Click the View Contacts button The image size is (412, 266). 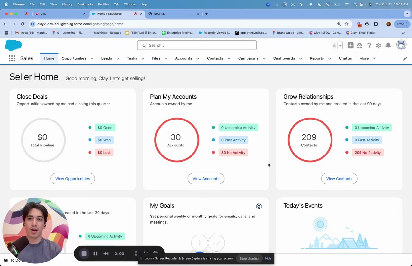tap(339, 179)
